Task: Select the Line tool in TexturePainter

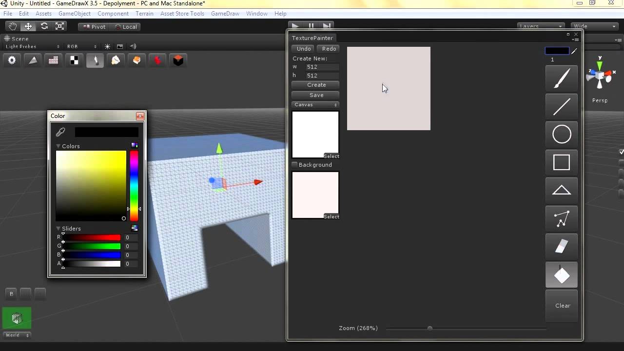Action: pos(562,106)
